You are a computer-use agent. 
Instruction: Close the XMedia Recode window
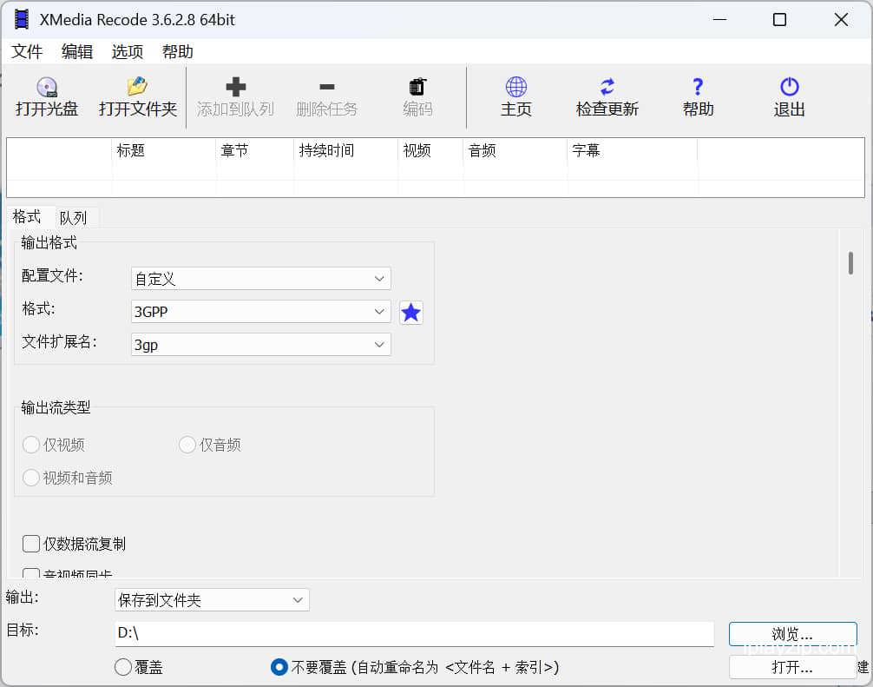(841, 19)
